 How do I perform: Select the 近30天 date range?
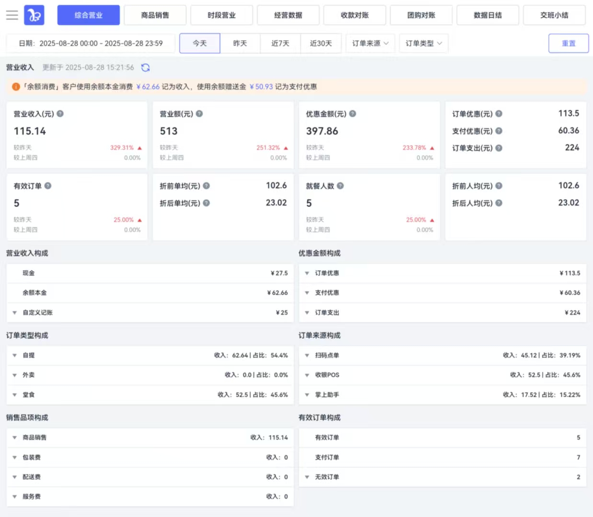coord(321,43)
